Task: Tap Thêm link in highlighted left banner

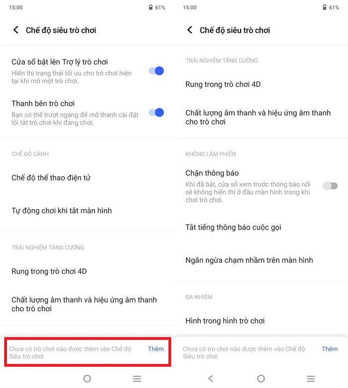Action: pyautogui.click(x=156, y=349)
